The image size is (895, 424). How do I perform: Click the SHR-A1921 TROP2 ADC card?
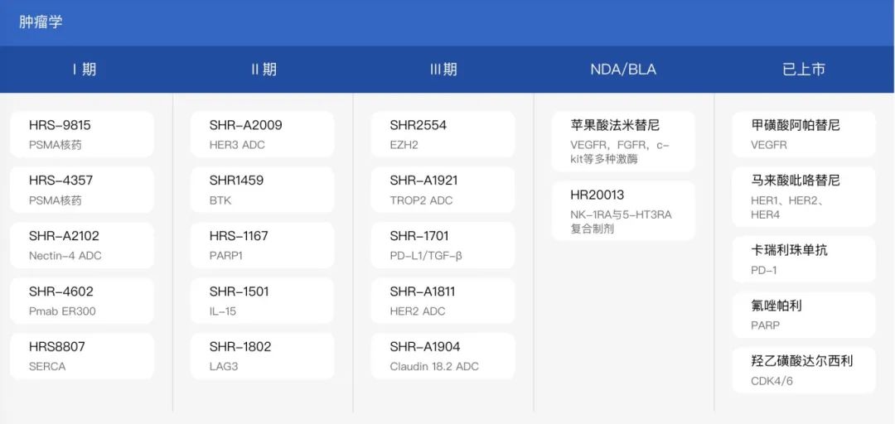click(443, 190)
